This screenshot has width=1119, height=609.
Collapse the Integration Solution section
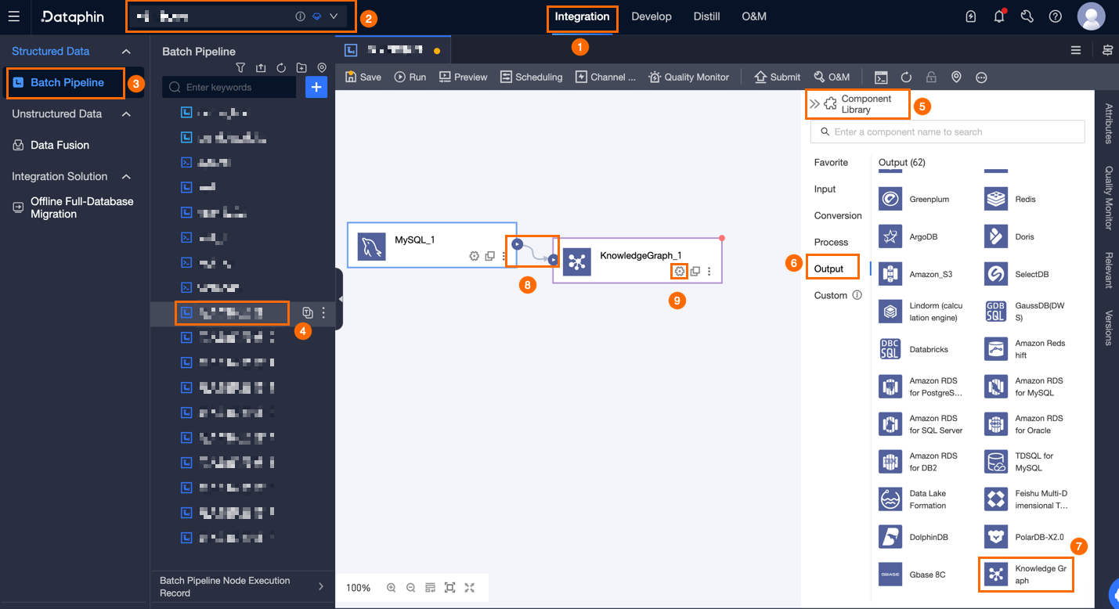[x=126, y=176]
